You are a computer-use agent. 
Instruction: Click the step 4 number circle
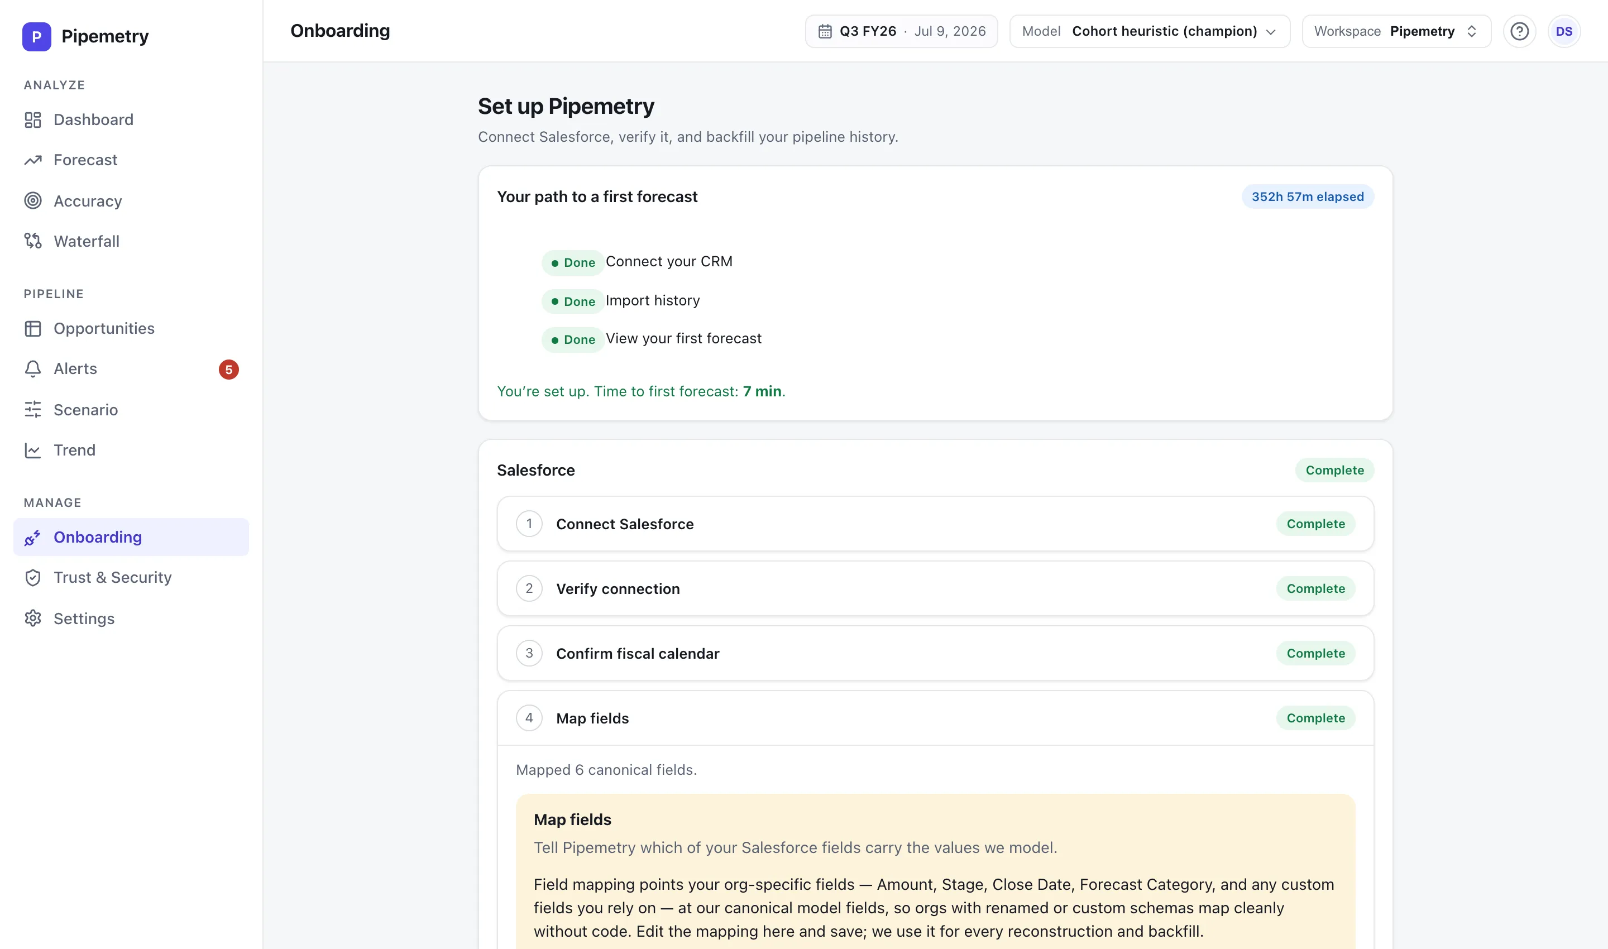click(x=529, y=718)
